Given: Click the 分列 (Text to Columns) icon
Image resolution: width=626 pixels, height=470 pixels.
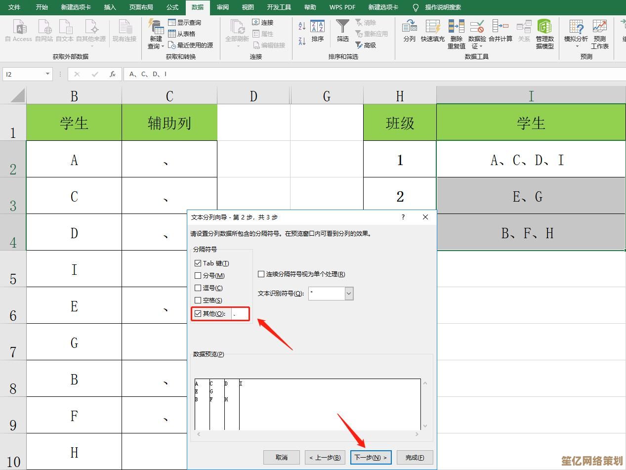Looking at the screenshot, I should click(x=409, y=28).
